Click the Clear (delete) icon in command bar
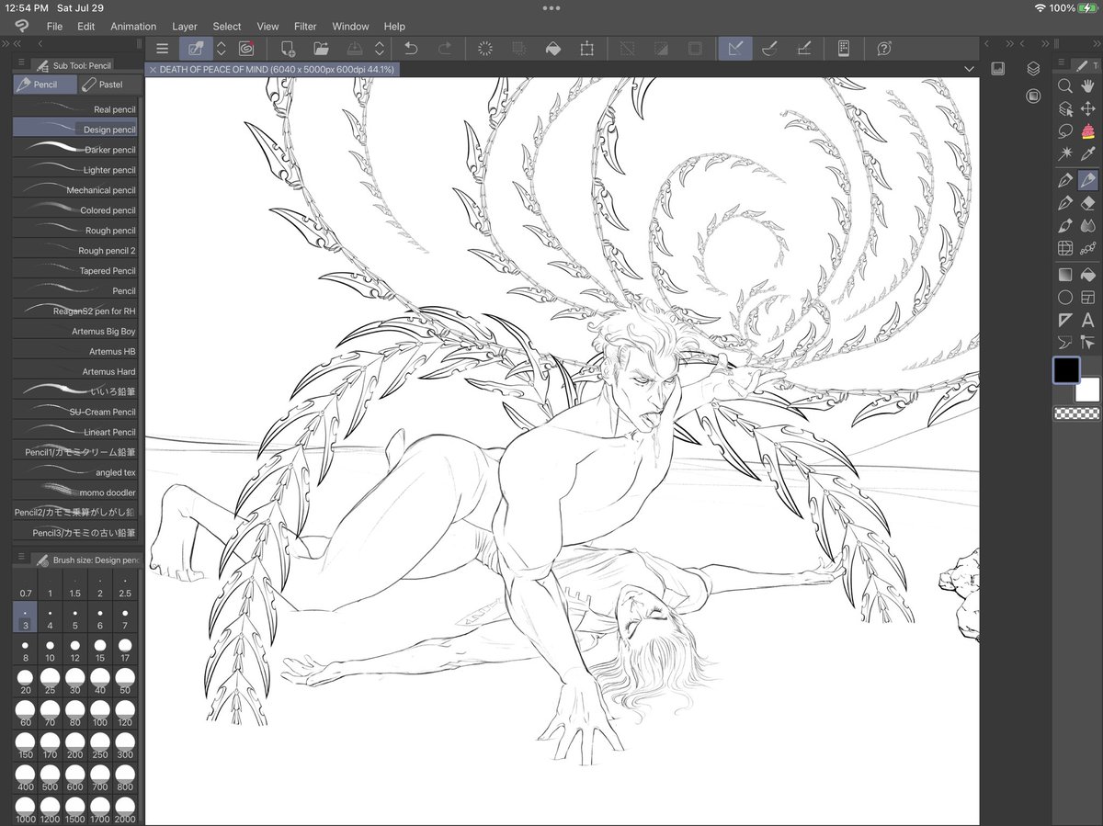The image size is (1103, 826). tap(485, 49)
